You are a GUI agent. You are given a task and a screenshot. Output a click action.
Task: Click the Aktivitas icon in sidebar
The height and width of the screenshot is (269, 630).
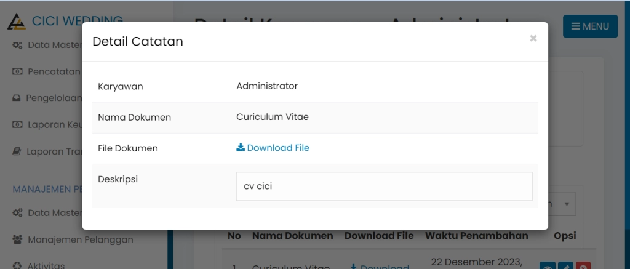17,265
